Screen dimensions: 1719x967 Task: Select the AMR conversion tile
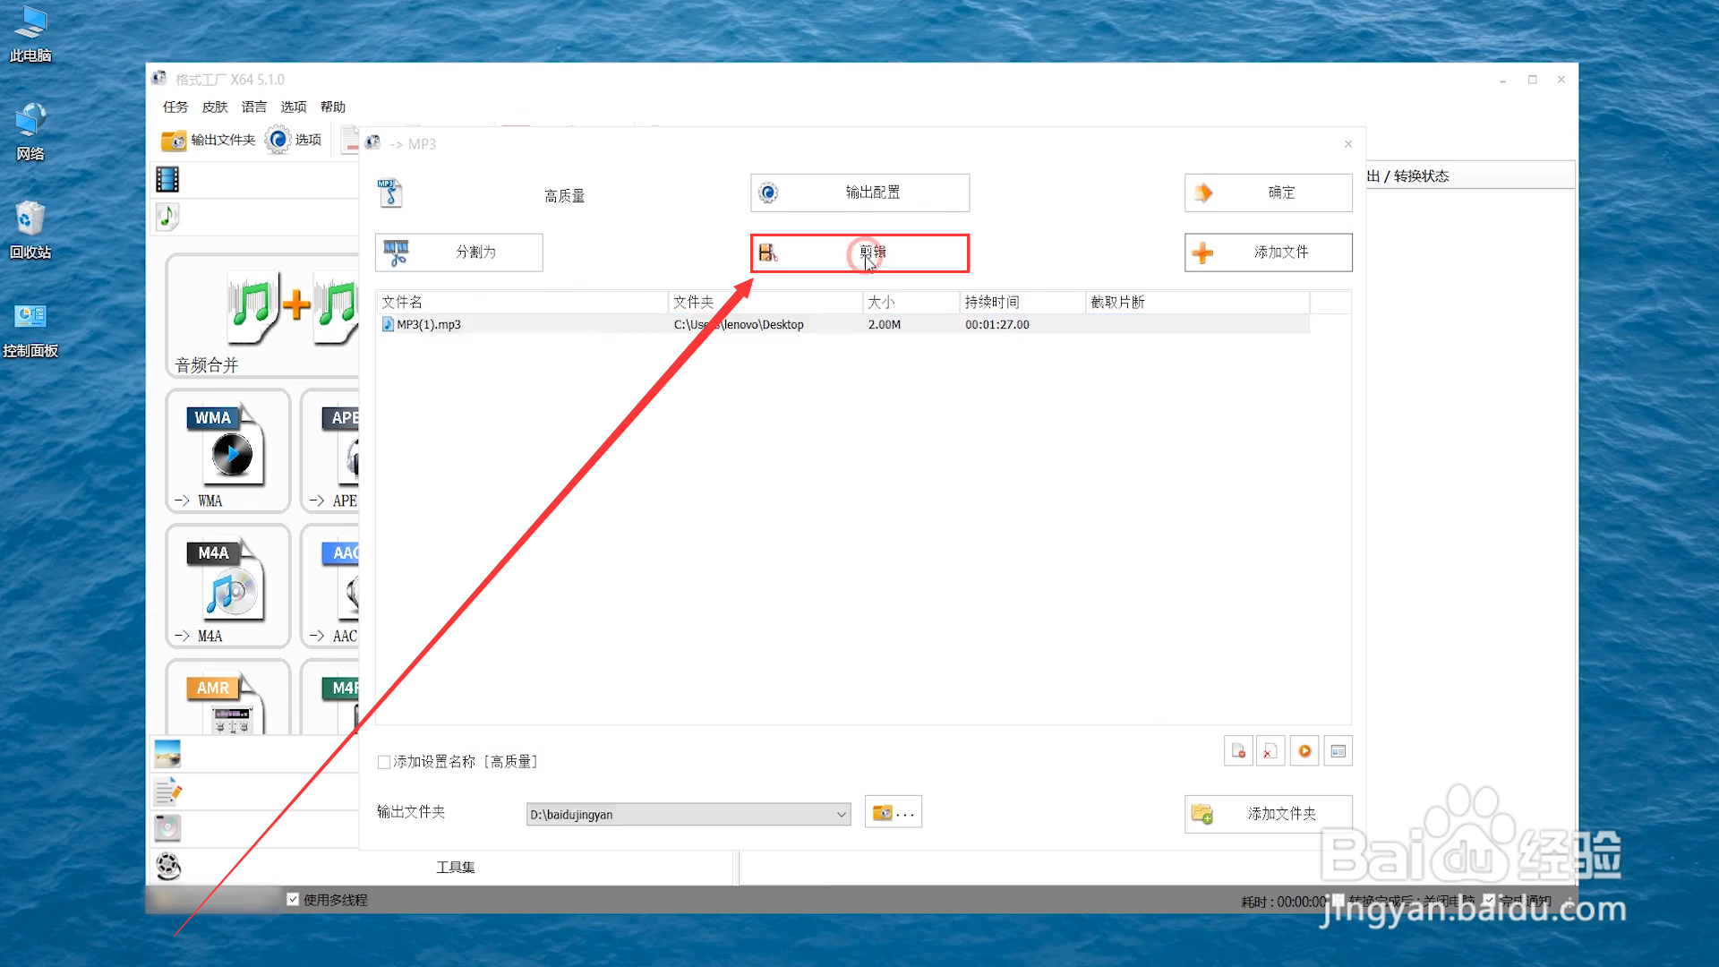(228, 697)
